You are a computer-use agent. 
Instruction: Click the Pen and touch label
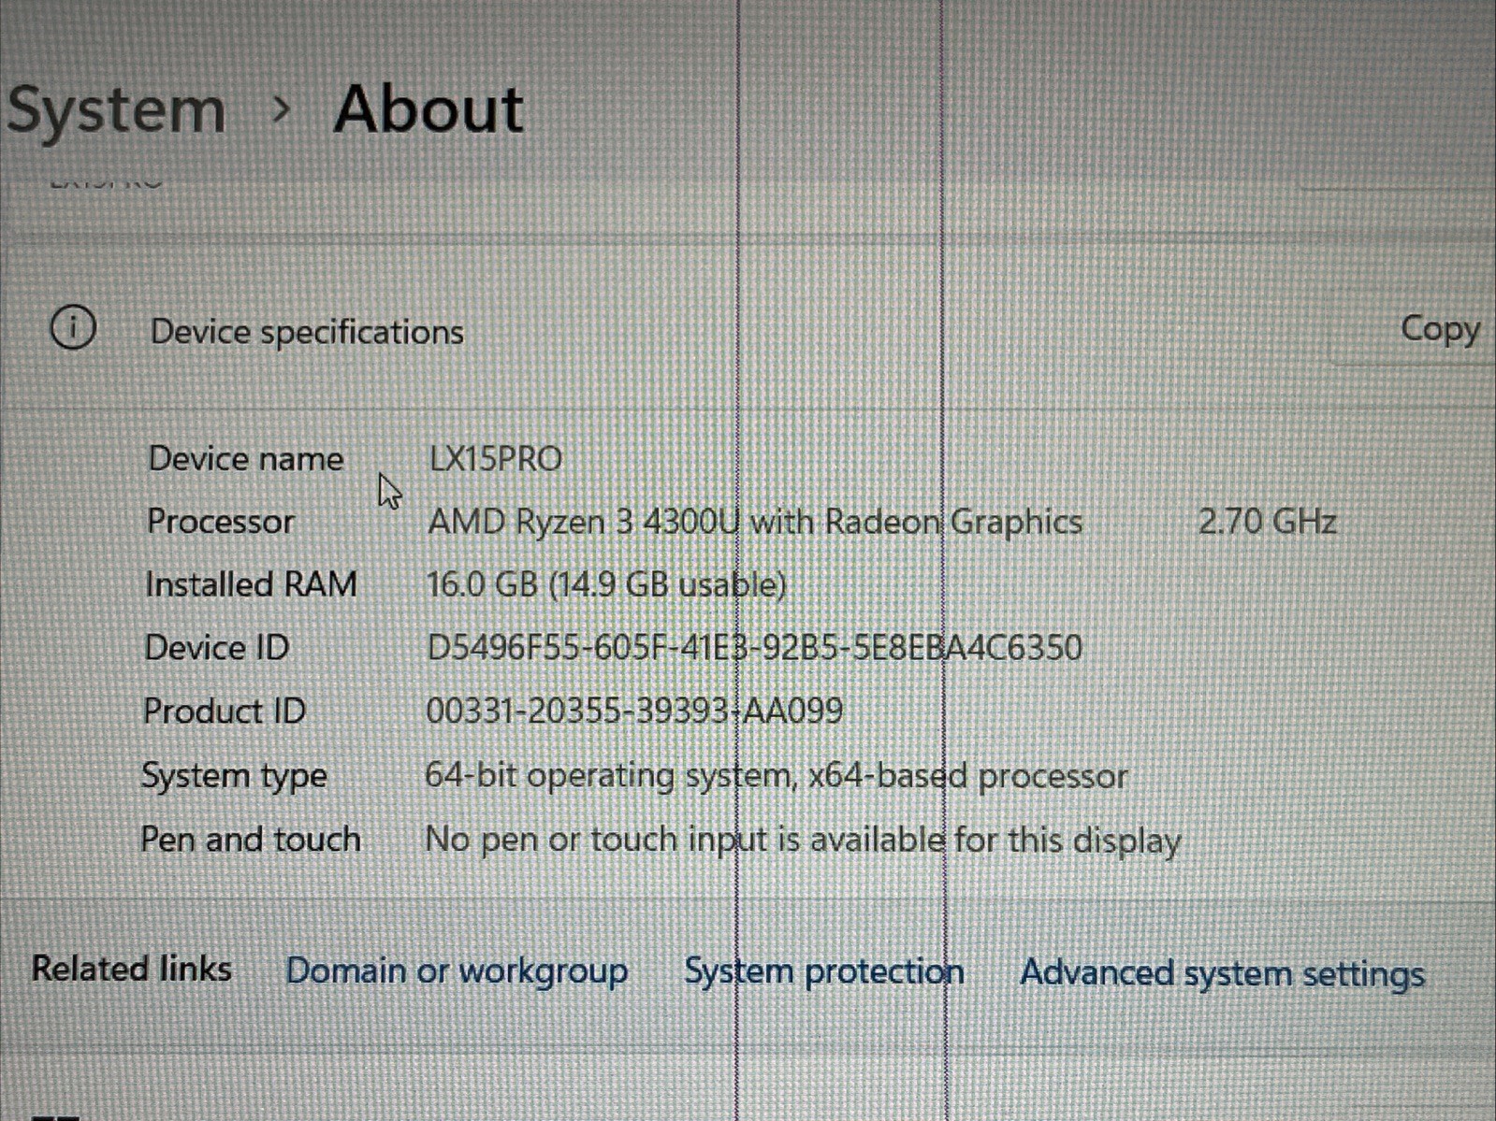pyautogui.click(x=251, y=840)
